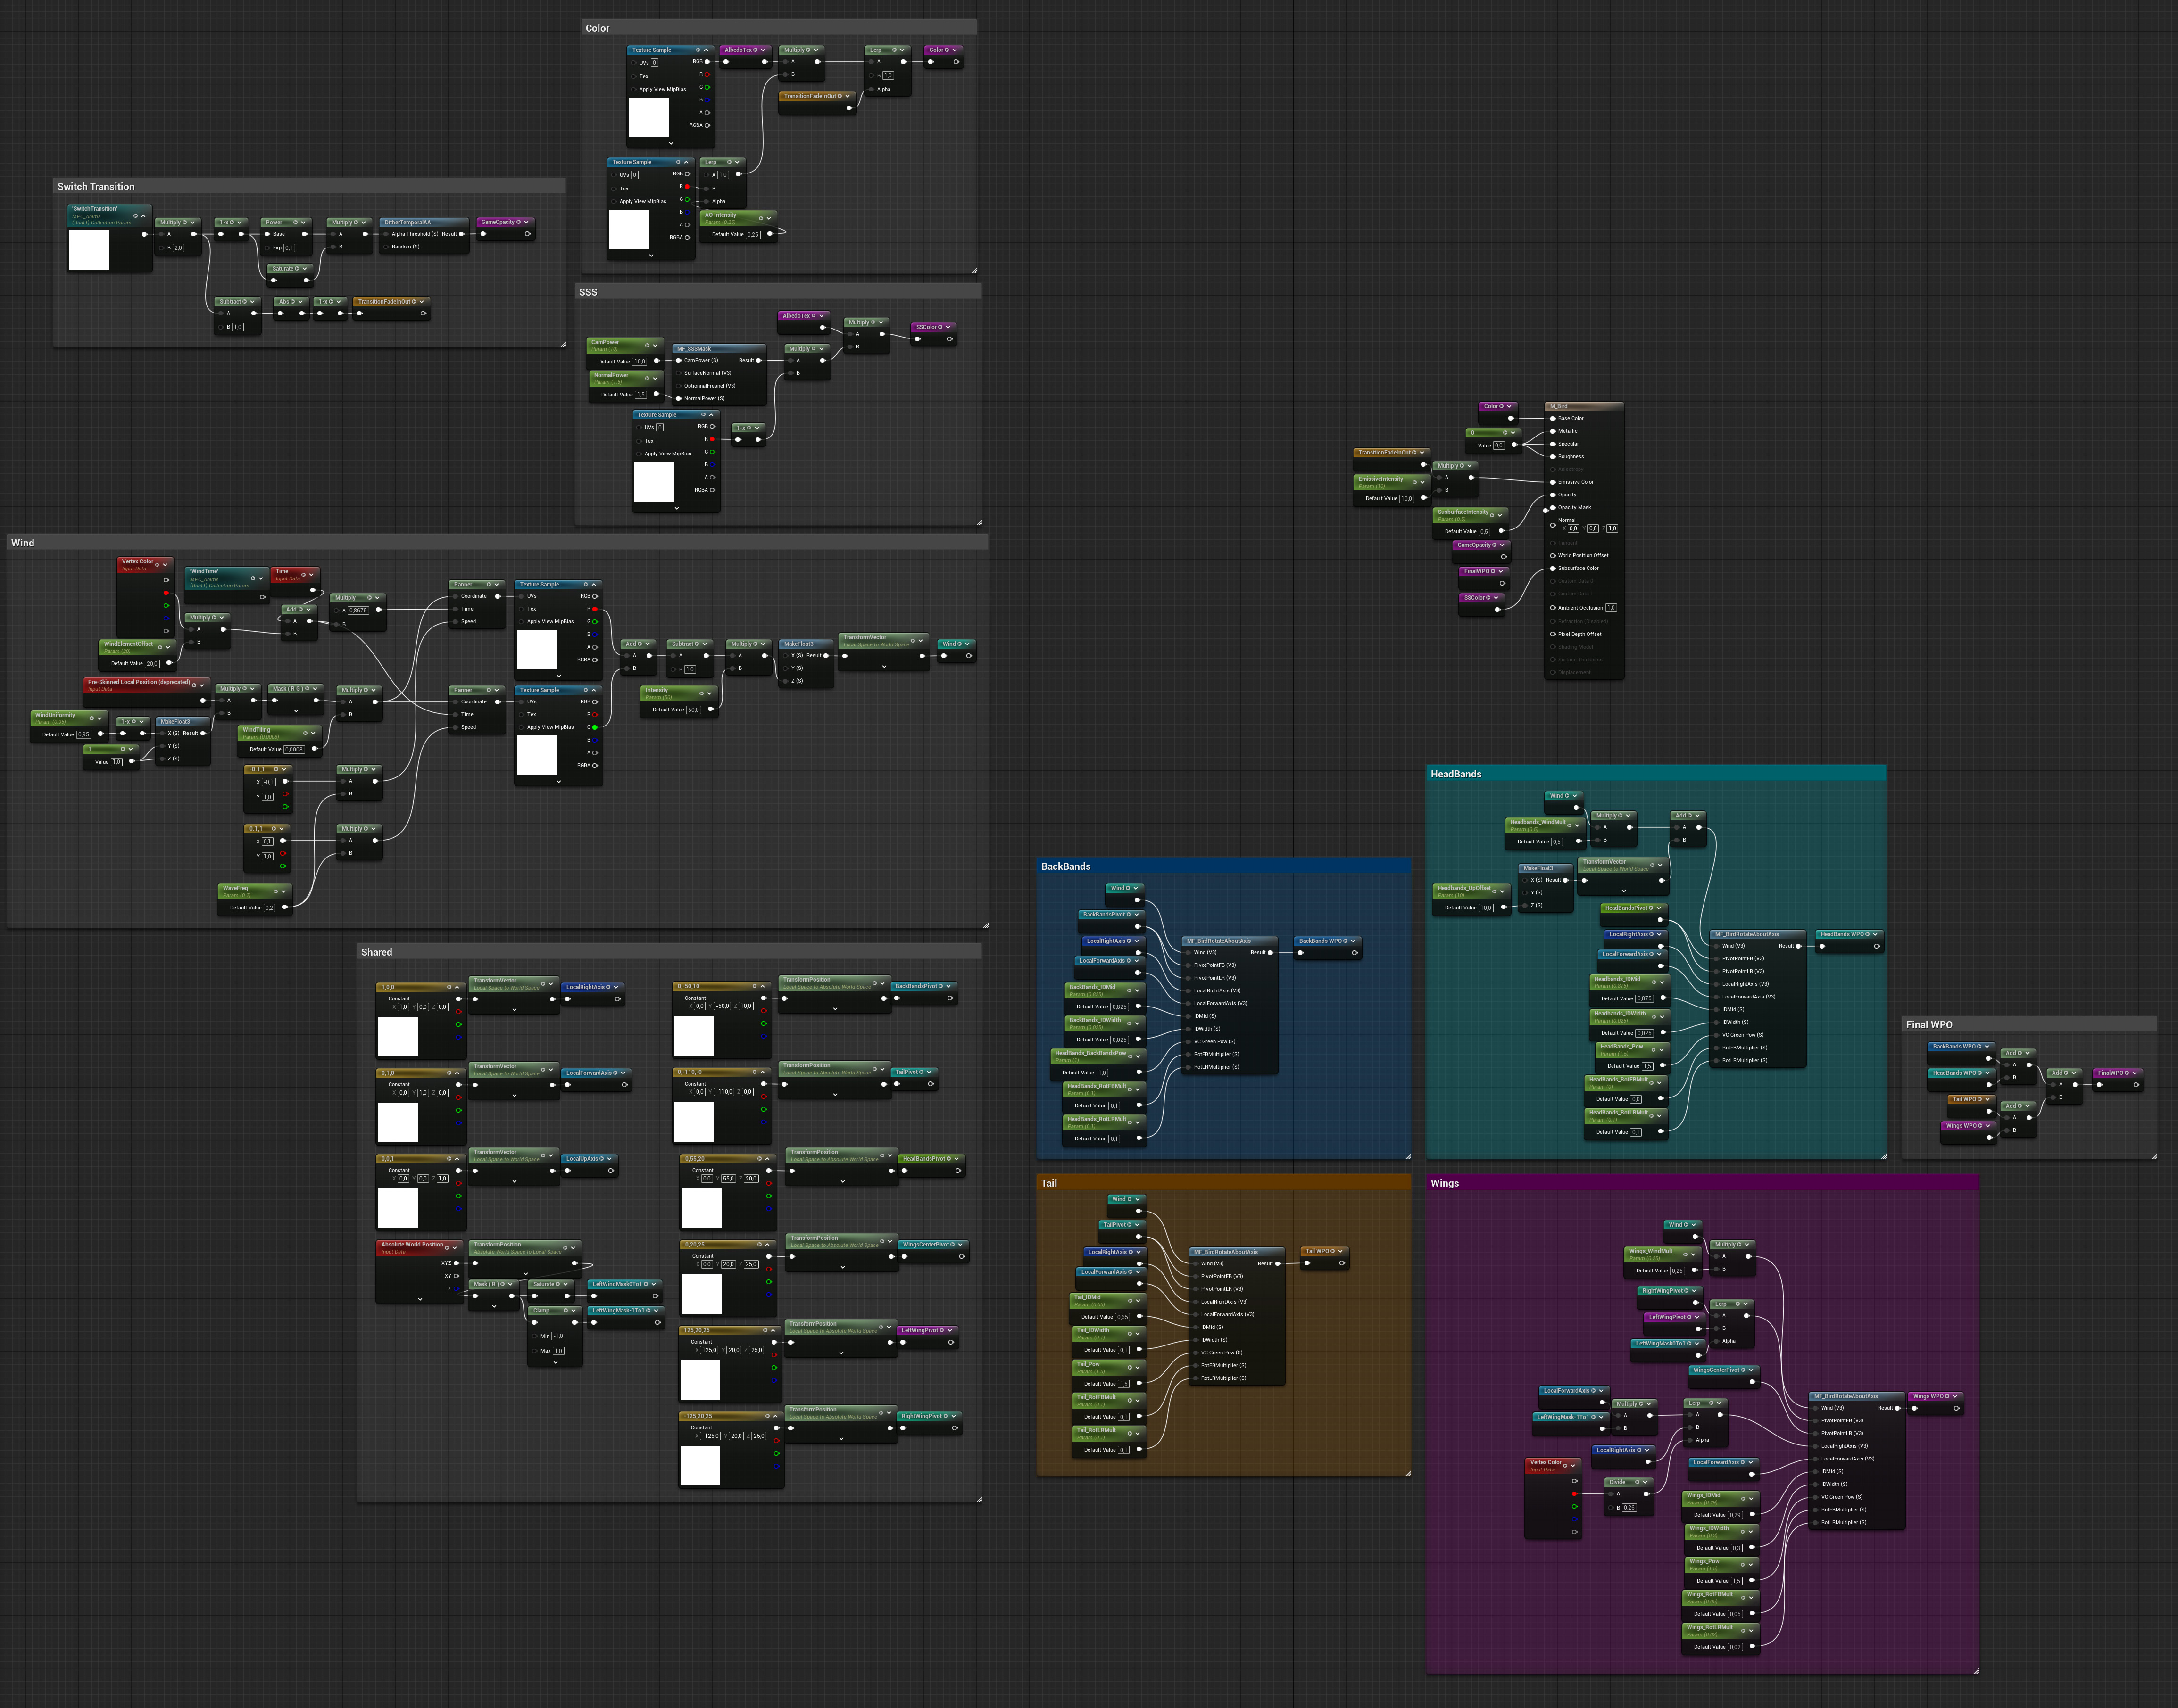Select the Switch Transition comment header
The height and width of the screenshot is (1708, 2178).
(309, 186)
